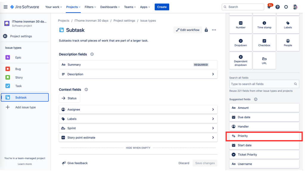Add the Handler suggested field

coord(264,126)
